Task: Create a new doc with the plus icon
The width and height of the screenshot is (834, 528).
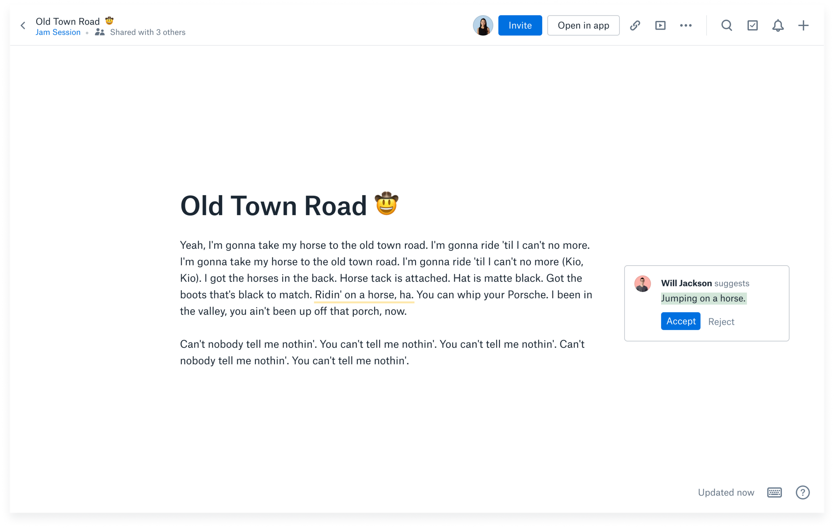Action: click(803, 26)
